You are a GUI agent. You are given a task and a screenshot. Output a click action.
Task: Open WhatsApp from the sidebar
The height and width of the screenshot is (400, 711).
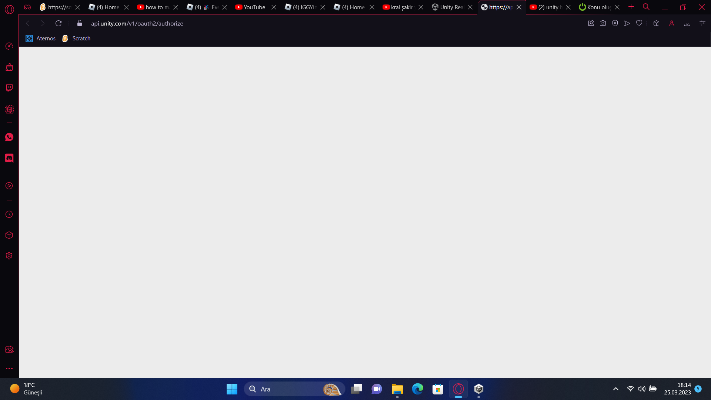point(9,137)
